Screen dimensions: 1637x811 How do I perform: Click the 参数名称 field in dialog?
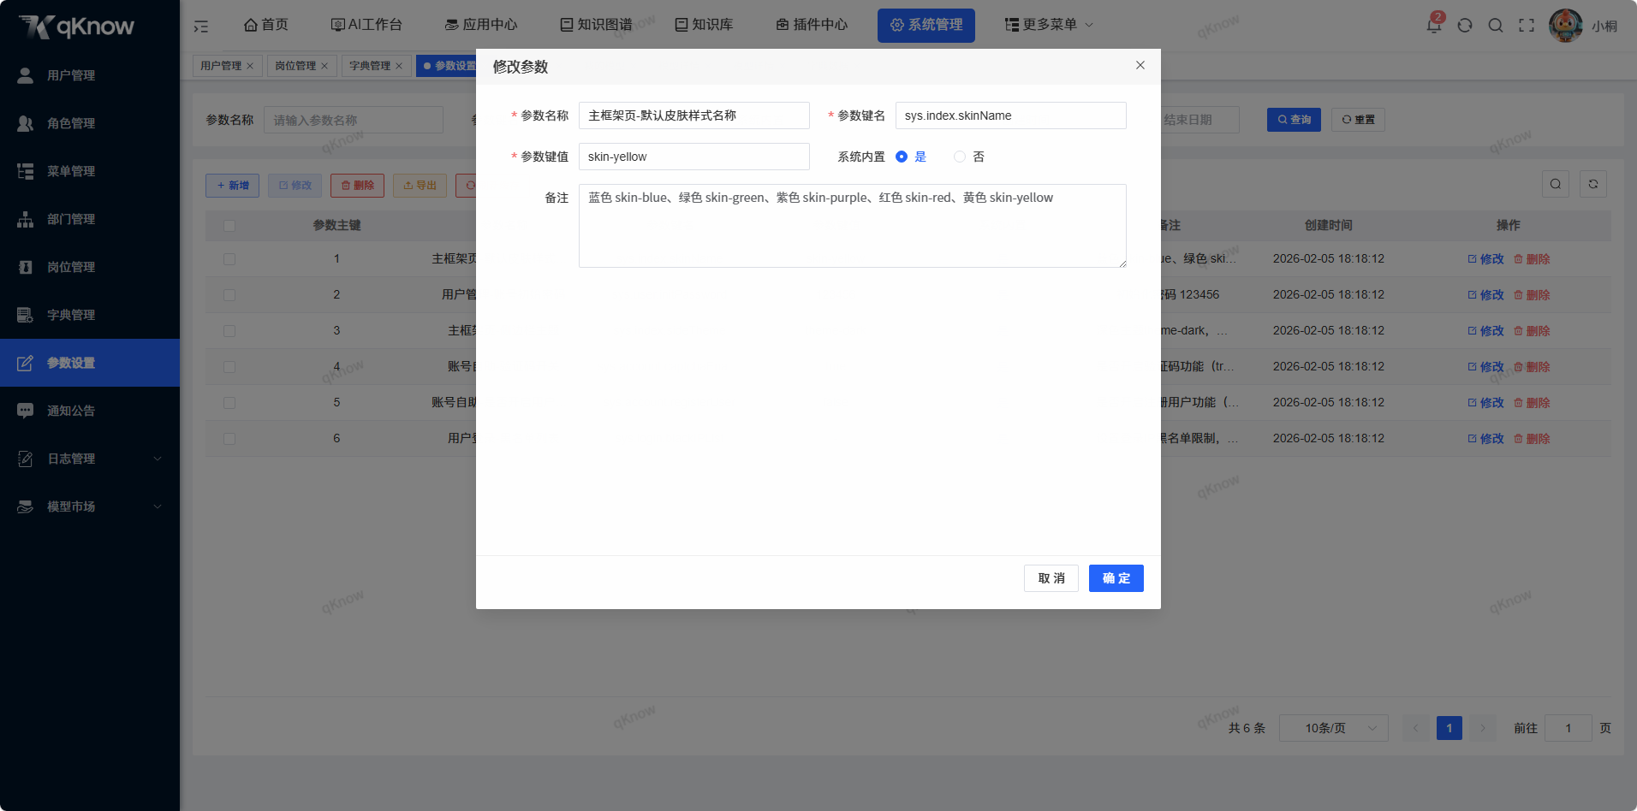[x=694, y=115]
